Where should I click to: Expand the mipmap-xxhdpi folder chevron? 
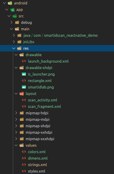tap(16, 132)
